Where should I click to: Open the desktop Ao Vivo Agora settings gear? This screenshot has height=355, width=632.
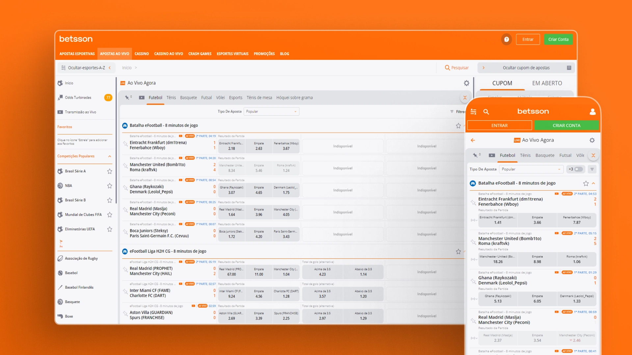pos(466,83)
